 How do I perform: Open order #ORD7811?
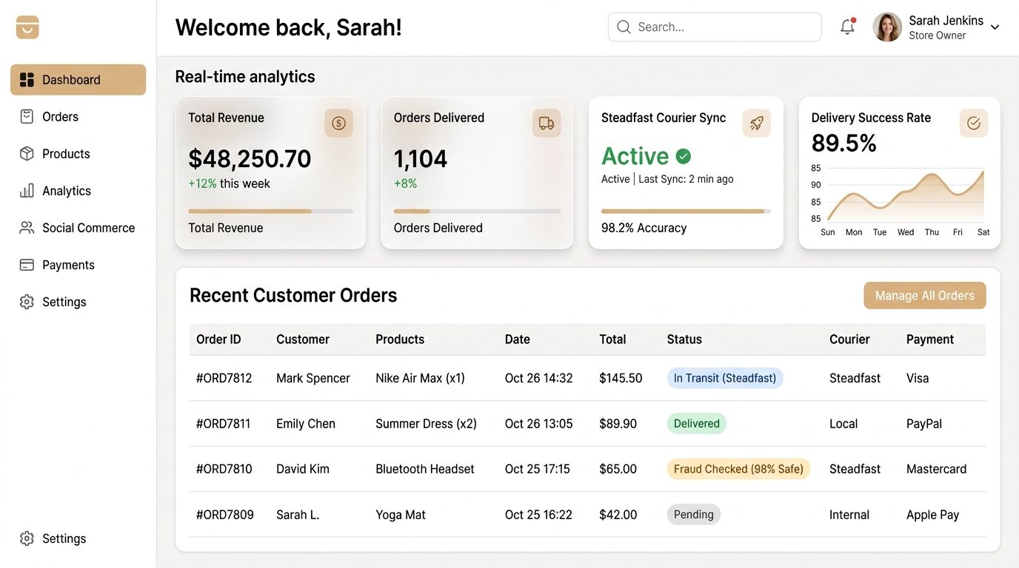(224, 424)
